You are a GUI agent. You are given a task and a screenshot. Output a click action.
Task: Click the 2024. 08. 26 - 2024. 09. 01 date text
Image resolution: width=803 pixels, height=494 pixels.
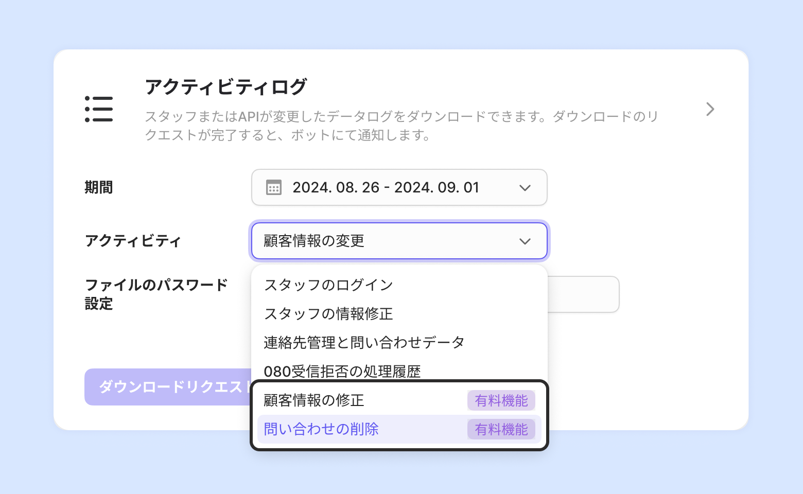(x=386, y=188)
